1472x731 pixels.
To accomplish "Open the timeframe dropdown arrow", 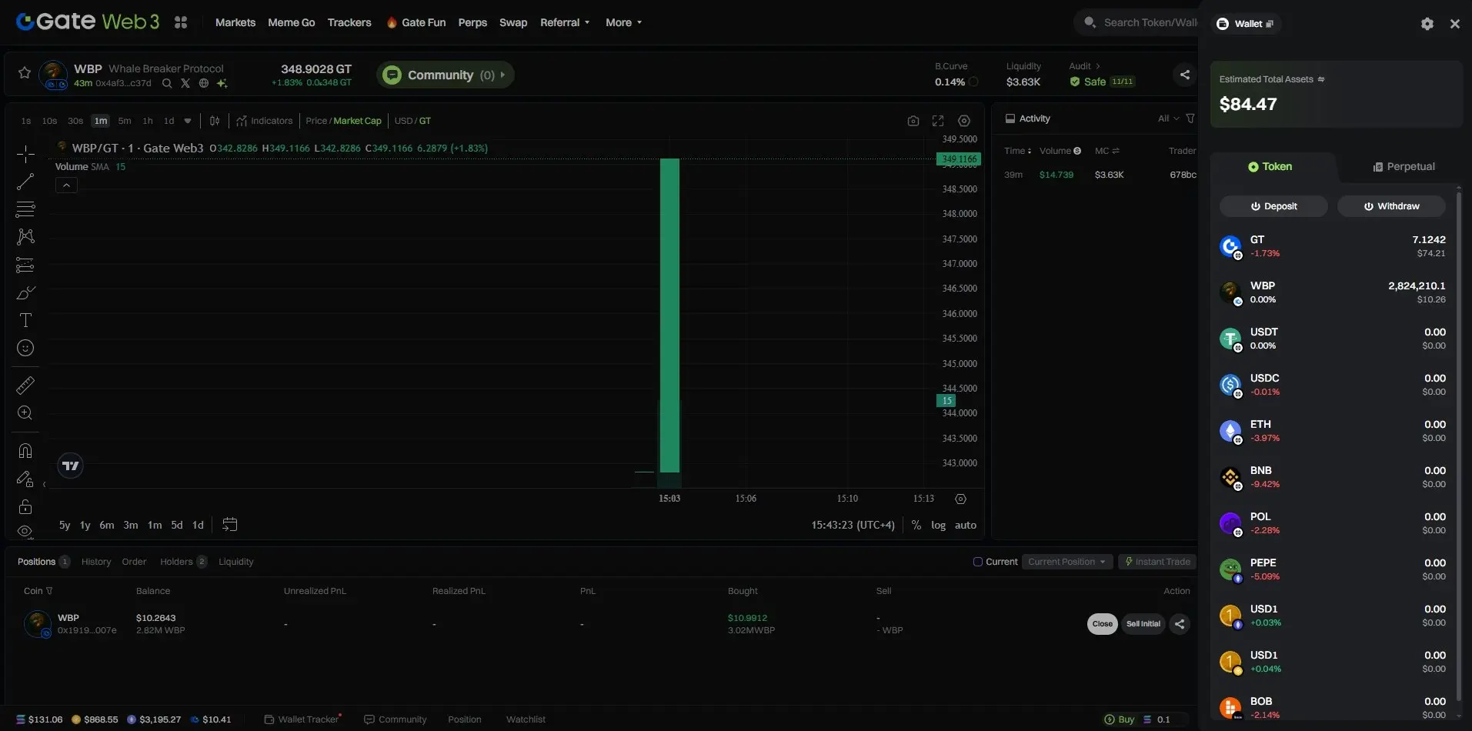I will point(187,121).
